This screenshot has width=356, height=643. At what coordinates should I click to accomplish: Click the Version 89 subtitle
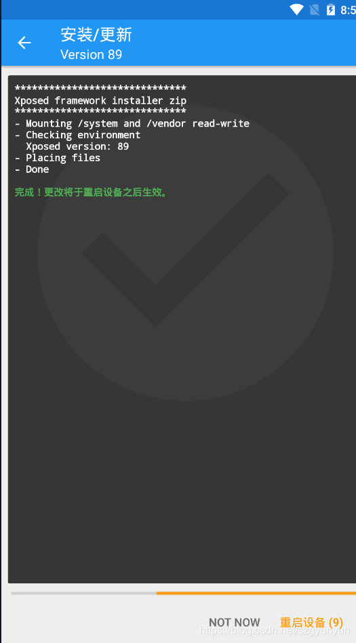pyautogui.click(x=91, y=54)
